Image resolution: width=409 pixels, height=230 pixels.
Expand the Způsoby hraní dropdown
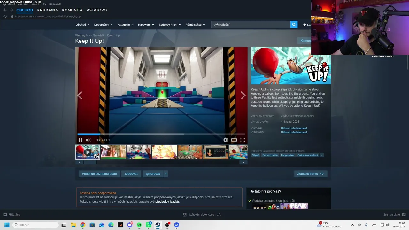point(170,25)
